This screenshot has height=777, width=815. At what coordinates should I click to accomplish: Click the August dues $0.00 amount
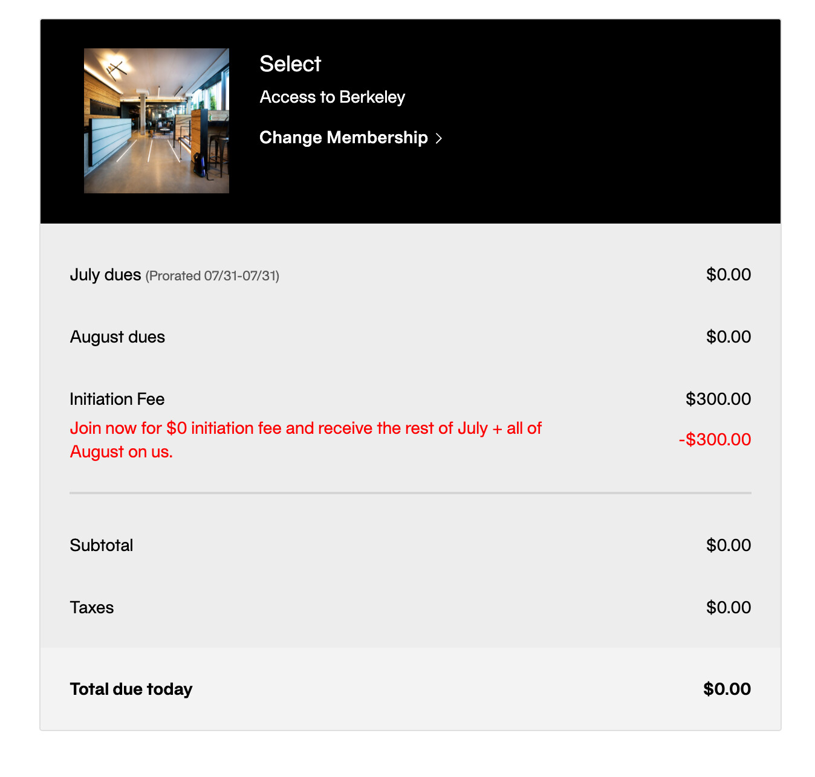click(x=729, y=337)
